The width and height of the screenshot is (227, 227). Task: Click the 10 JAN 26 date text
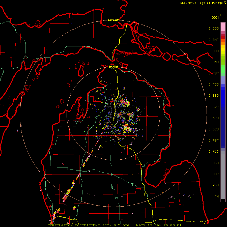[x=158, y=225]
